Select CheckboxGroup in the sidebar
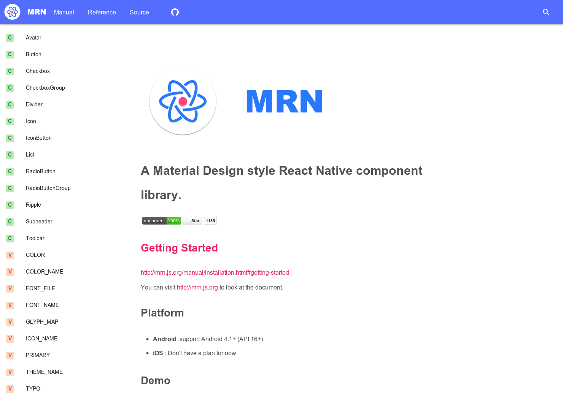Screen dimensions: 563x394 click(x=45, y=88)
